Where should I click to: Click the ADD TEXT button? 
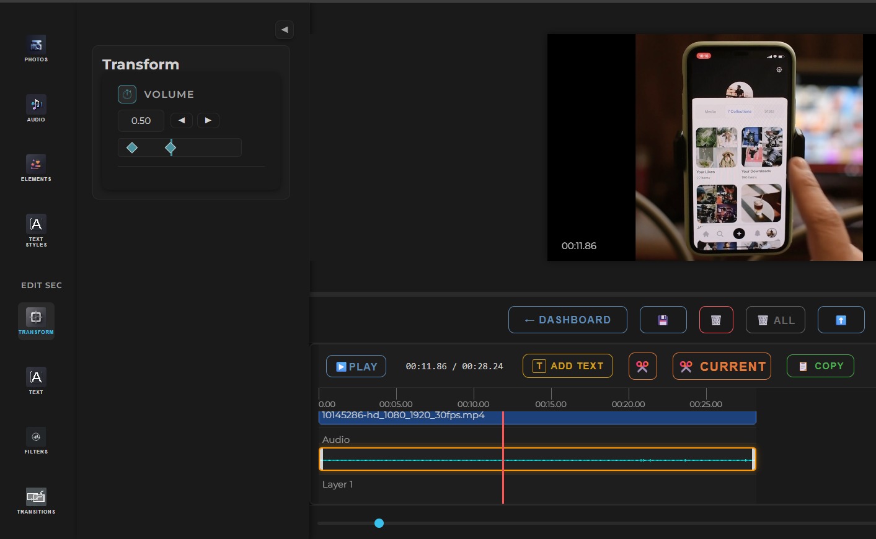coord(568,366)
